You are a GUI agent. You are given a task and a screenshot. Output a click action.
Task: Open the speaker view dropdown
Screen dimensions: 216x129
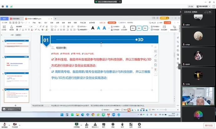click(x=203, y=6)
